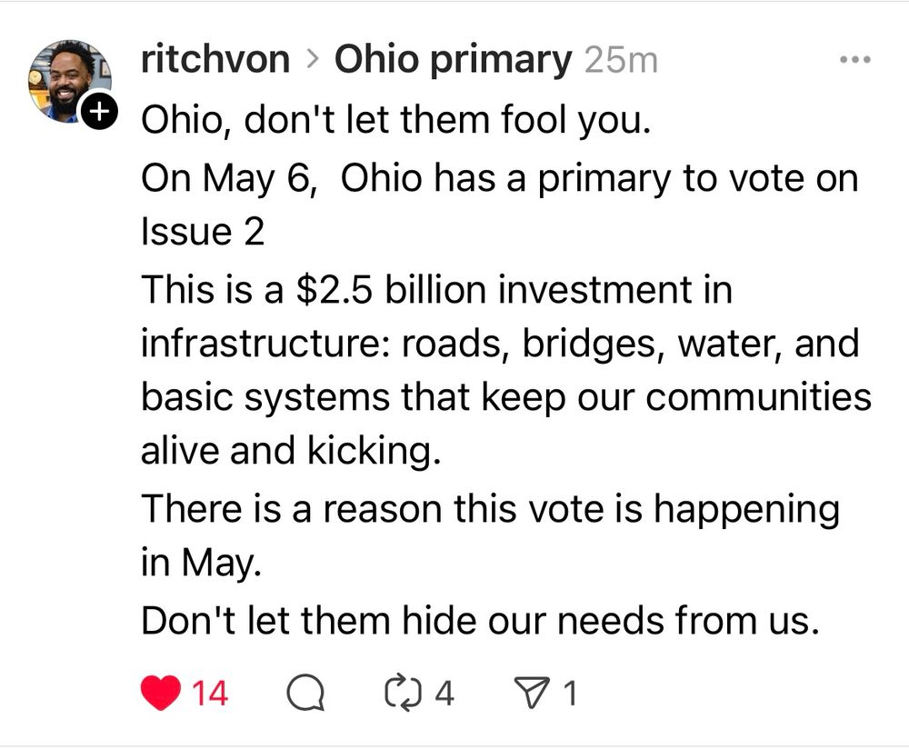Click the chevron between ritchvon and Ohio primary
This screenshot has height=749, width=909.
[x=313, y=61]
